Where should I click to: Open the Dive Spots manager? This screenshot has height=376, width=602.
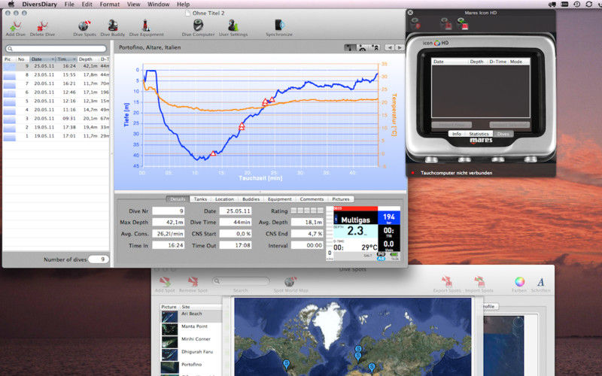(84, 29)
